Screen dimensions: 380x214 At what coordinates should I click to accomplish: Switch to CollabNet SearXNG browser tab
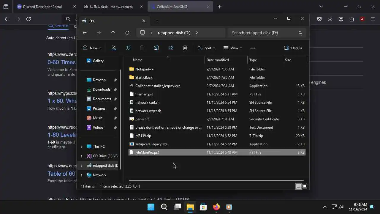[x=180, y=7]
